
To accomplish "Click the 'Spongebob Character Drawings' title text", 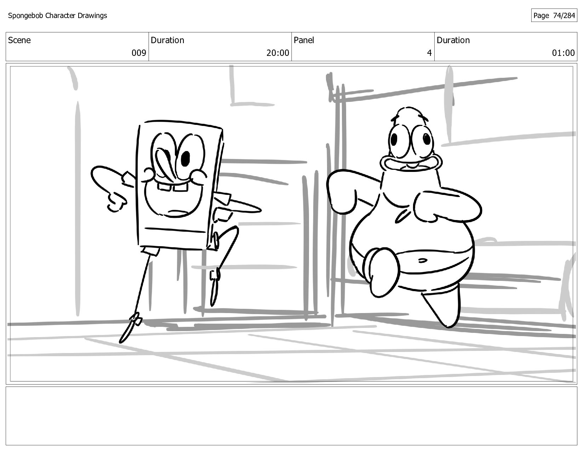I will pos(57,16).
